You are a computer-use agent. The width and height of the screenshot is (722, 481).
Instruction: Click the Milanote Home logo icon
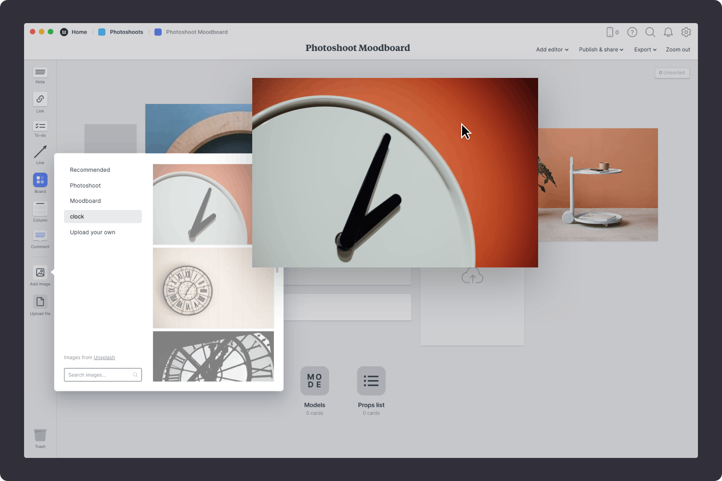(64, 32)
